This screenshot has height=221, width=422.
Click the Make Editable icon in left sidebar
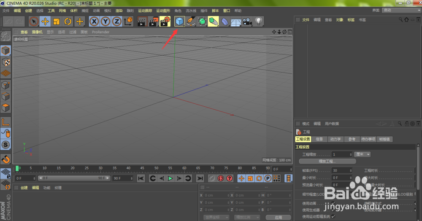pyautogui.click(x=5, y=36)
